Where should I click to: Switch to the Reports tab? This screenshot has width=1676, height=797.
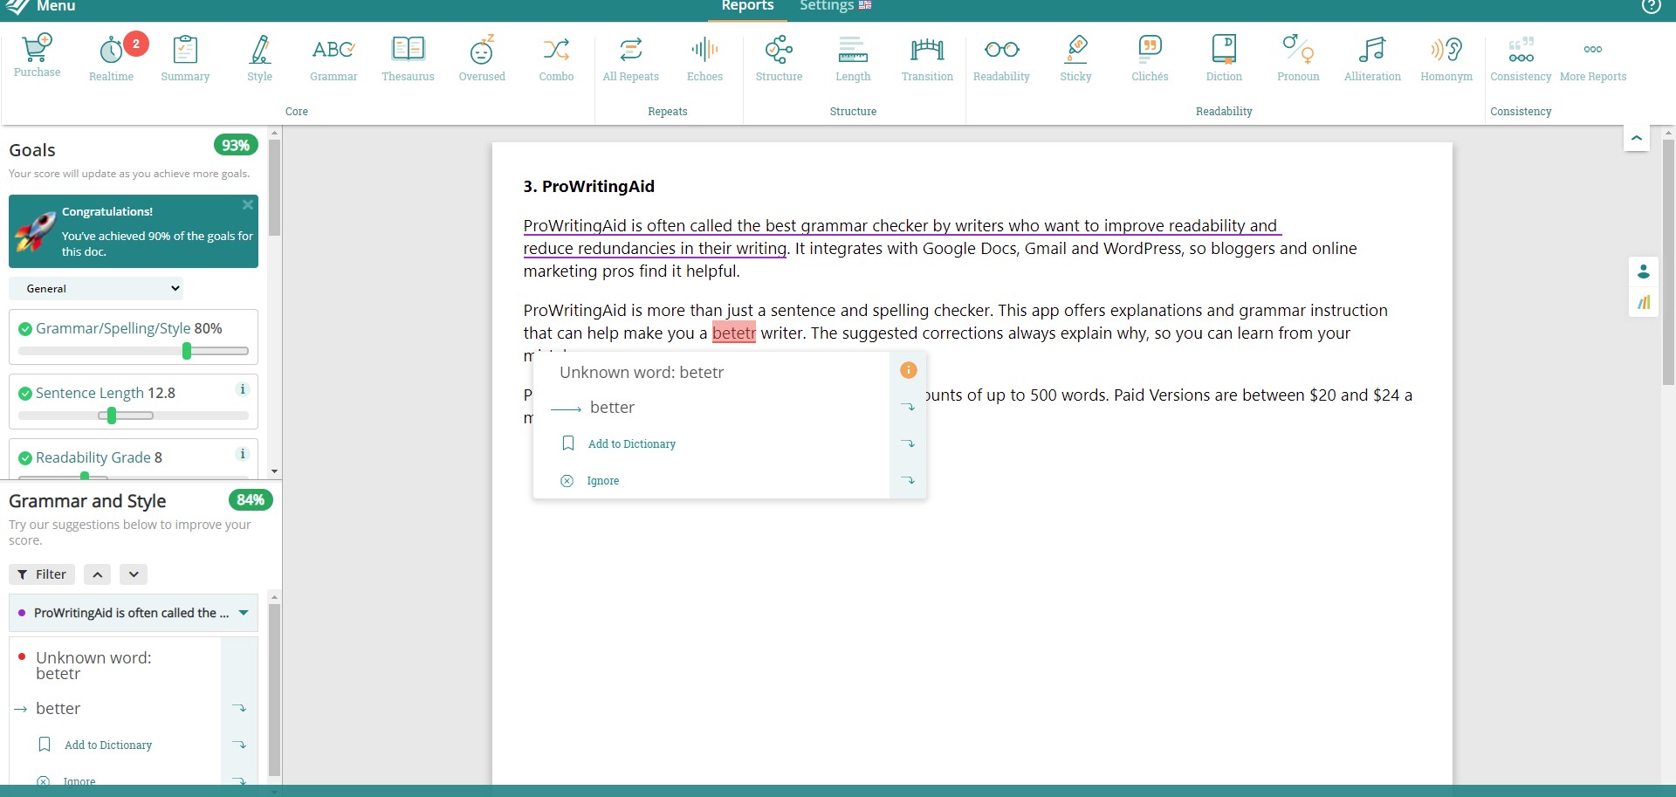[x=747, y=6]
